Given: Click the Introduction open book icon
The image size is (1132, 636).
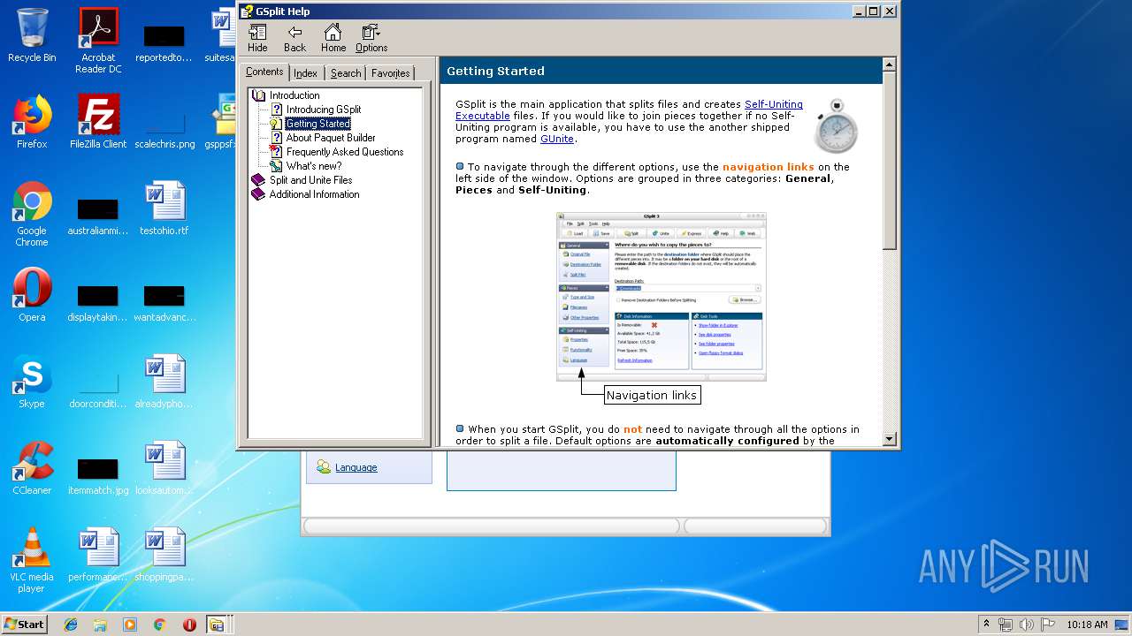Looking at the screenshot, I should [258, 95].
